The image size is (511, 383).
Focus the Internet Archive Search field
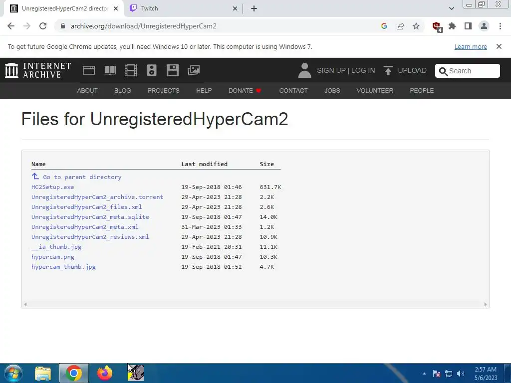(x=467, y=71)
